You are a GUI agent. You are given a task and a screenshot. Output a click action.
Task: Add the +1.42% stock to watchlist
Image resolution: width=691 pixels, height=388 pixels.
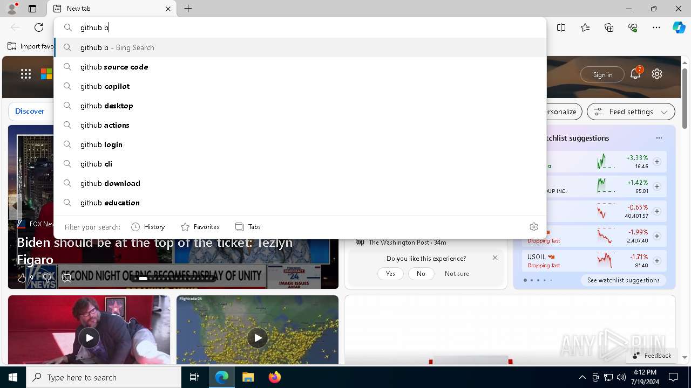(657, 186)
